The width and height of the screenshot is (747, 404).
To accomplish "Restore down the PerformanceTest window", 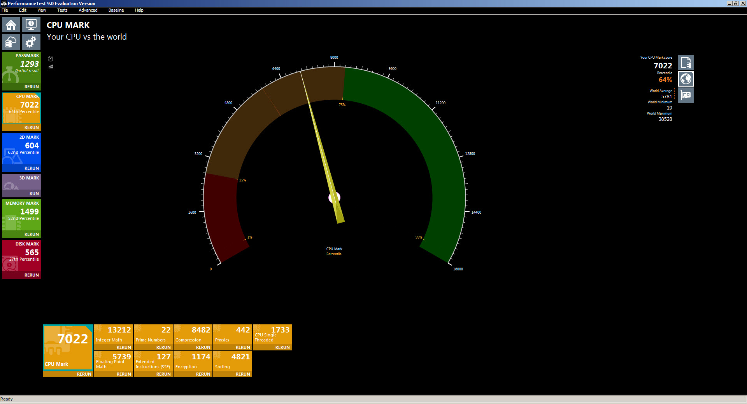I will [x=736, y=3].
